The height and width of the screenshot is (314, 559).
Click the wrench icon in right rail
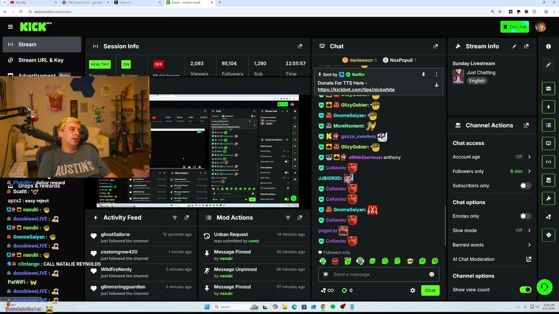549,198
